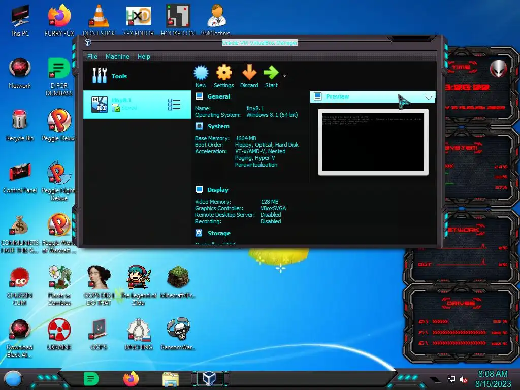The image size is (520, 390).
Task: Click the New virtual machine icon
Action: click(x=201, y=73)
